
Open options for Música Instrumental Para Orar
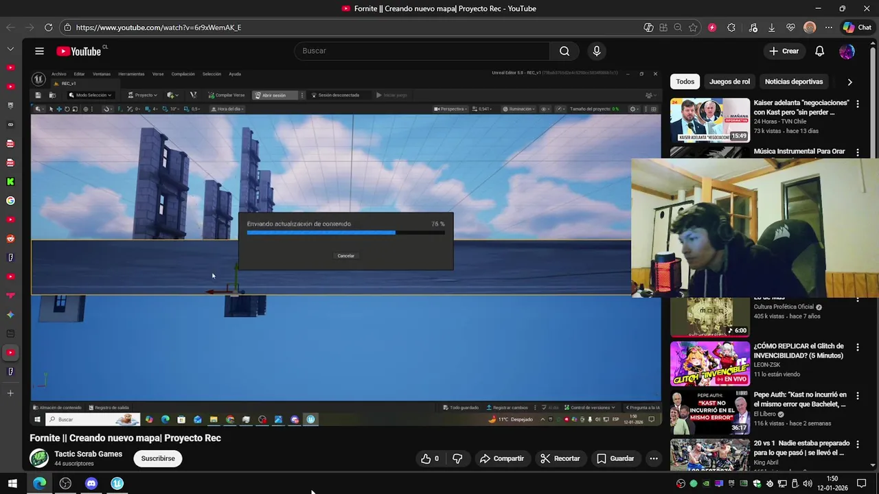[857, 152]
